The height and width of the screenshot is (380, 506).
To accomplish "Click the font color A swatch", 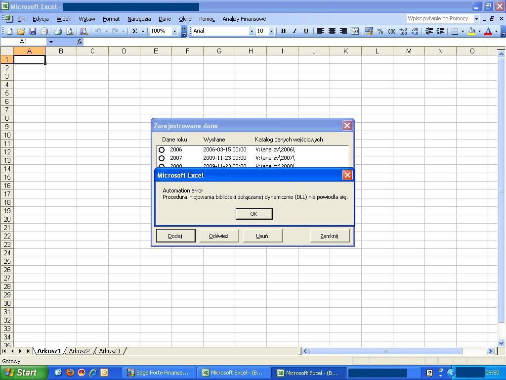I will 488,31.
